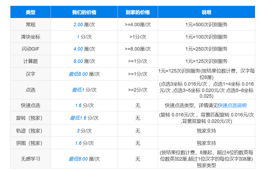Open the 快速点选说明 link
Viewport: 263px width, 171px height.
point(232,105)
